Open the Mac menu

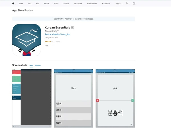[x=29, y=3]
